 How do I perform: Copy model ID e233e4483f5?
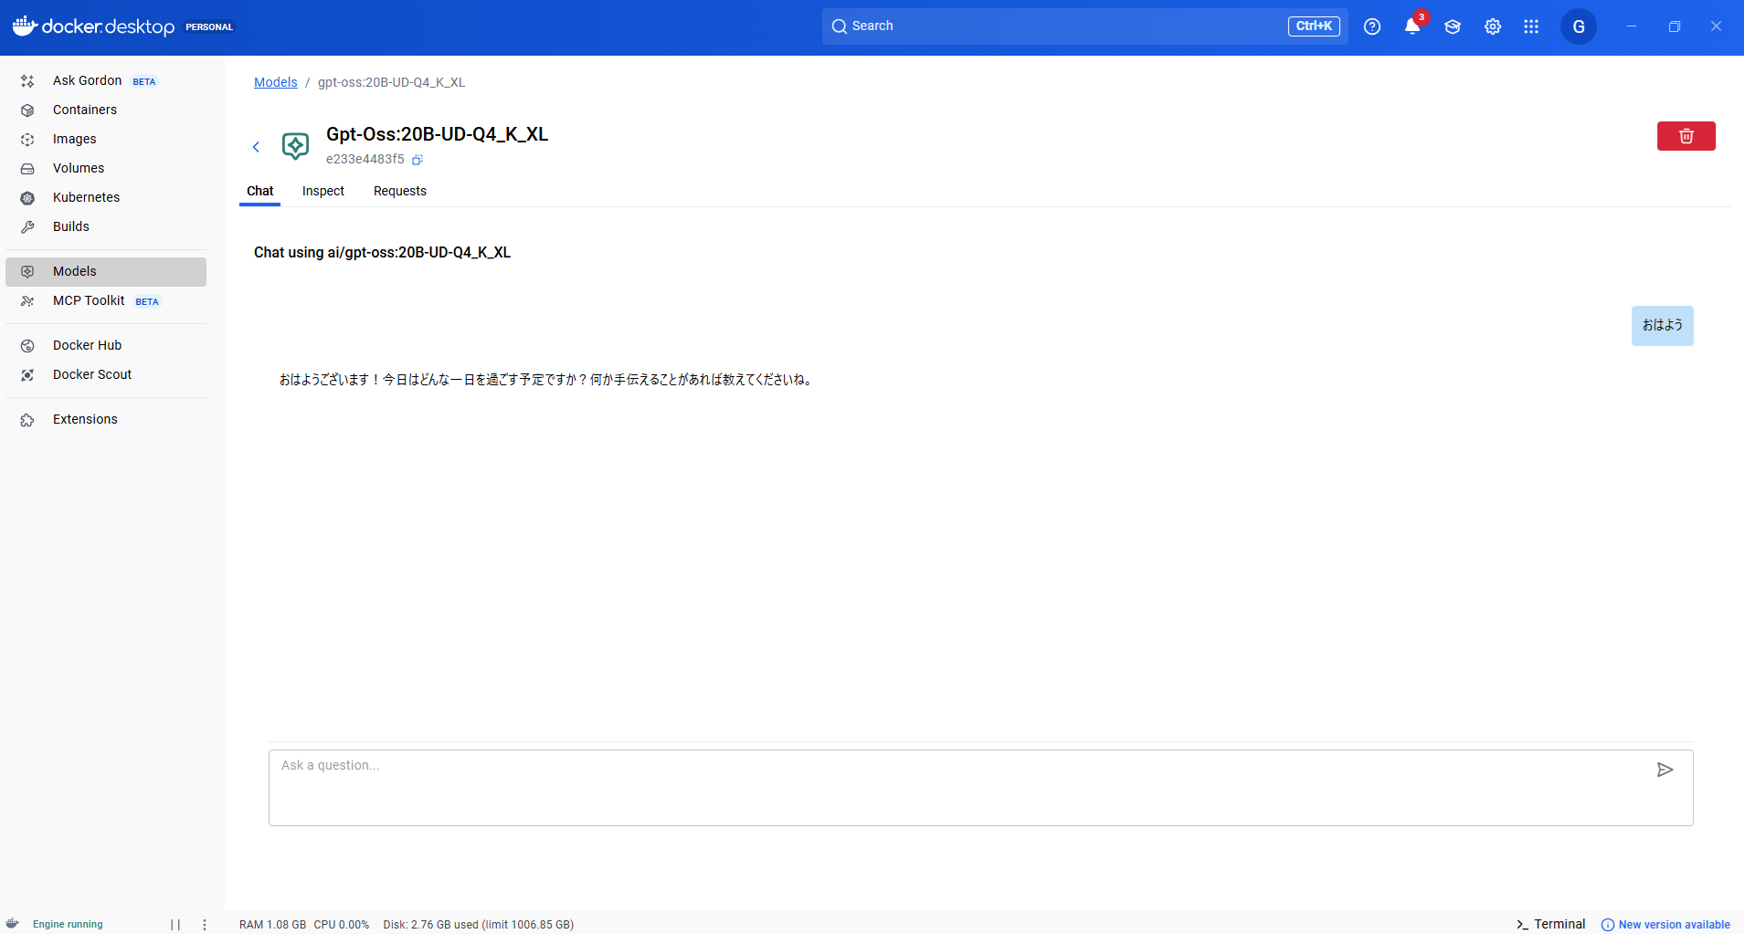coord(418,160)
